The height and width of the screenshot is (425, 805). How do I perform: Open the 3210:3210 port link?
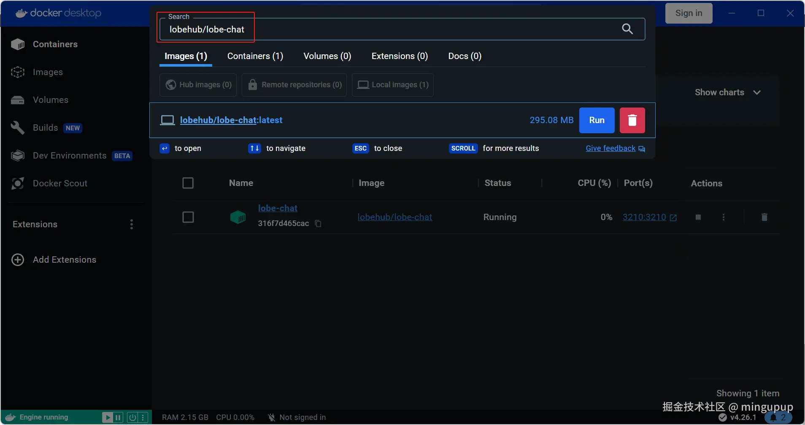click(650, 217)
